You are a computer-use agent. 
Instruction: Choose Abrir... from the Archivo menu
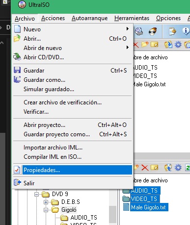coord(72,39)
